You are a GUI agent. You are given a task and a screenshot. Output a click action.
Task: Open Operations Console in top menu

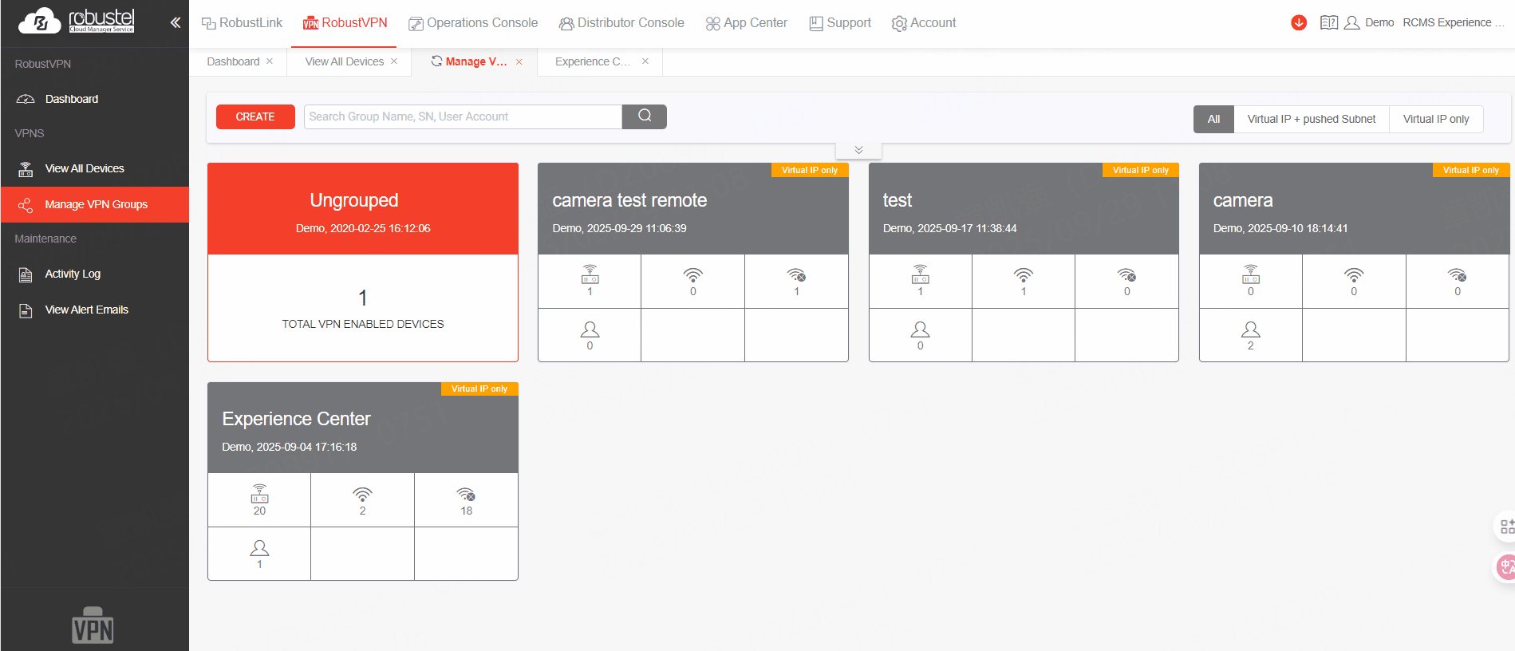(473, 23)
